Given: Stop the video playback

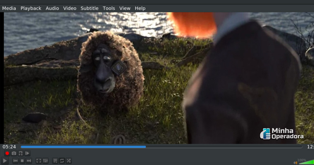Looking at the screenshot, I should [x=22, y=161].
